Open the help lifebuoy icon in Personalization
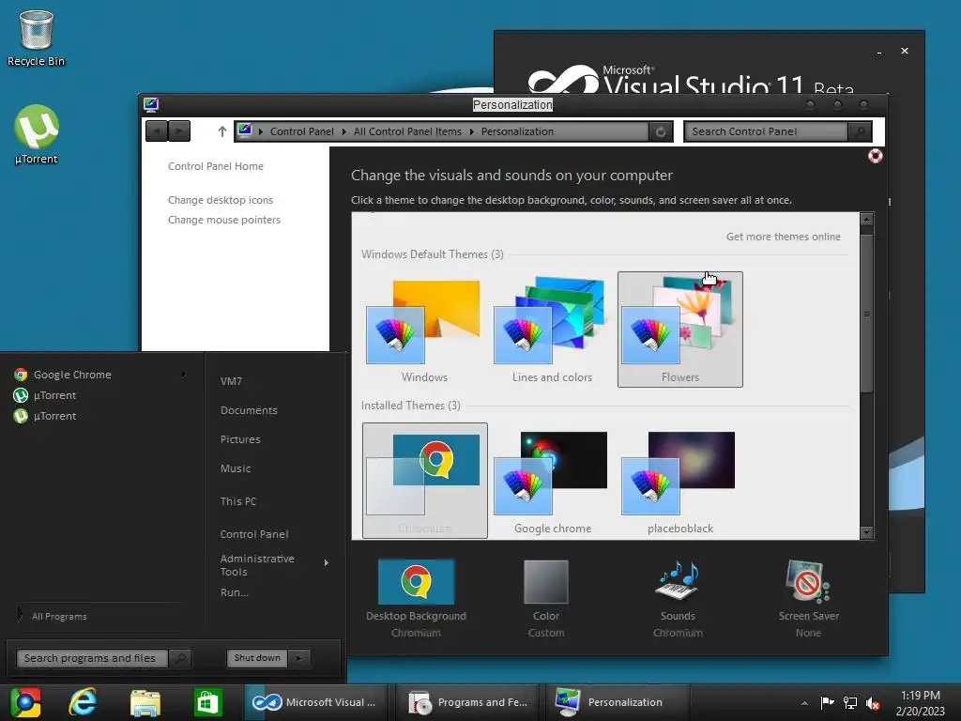The image size is (961, 721). pyautogui.click(x=875, y=156)
